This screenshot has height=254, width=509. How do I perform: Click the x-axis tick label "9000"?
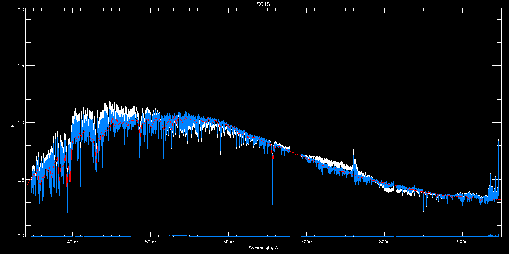tap(462, 242)
